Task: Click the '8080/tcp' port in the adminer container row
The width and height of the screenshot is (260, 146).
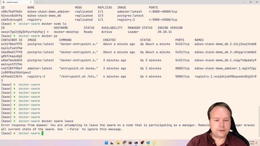Action: pyautogui.click(x=182, y=69)
